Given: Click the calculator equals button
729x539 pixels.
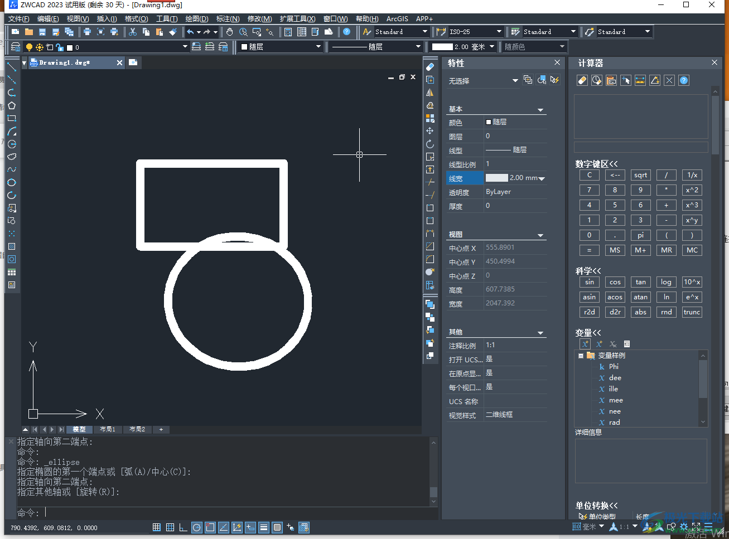Looking at the screenshot, I should point(590,250).
